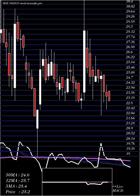Image resolution: width=140 pixels, height=196 pixels.
Task: Click the 25.46 price axis label
Action: point(130,67)
